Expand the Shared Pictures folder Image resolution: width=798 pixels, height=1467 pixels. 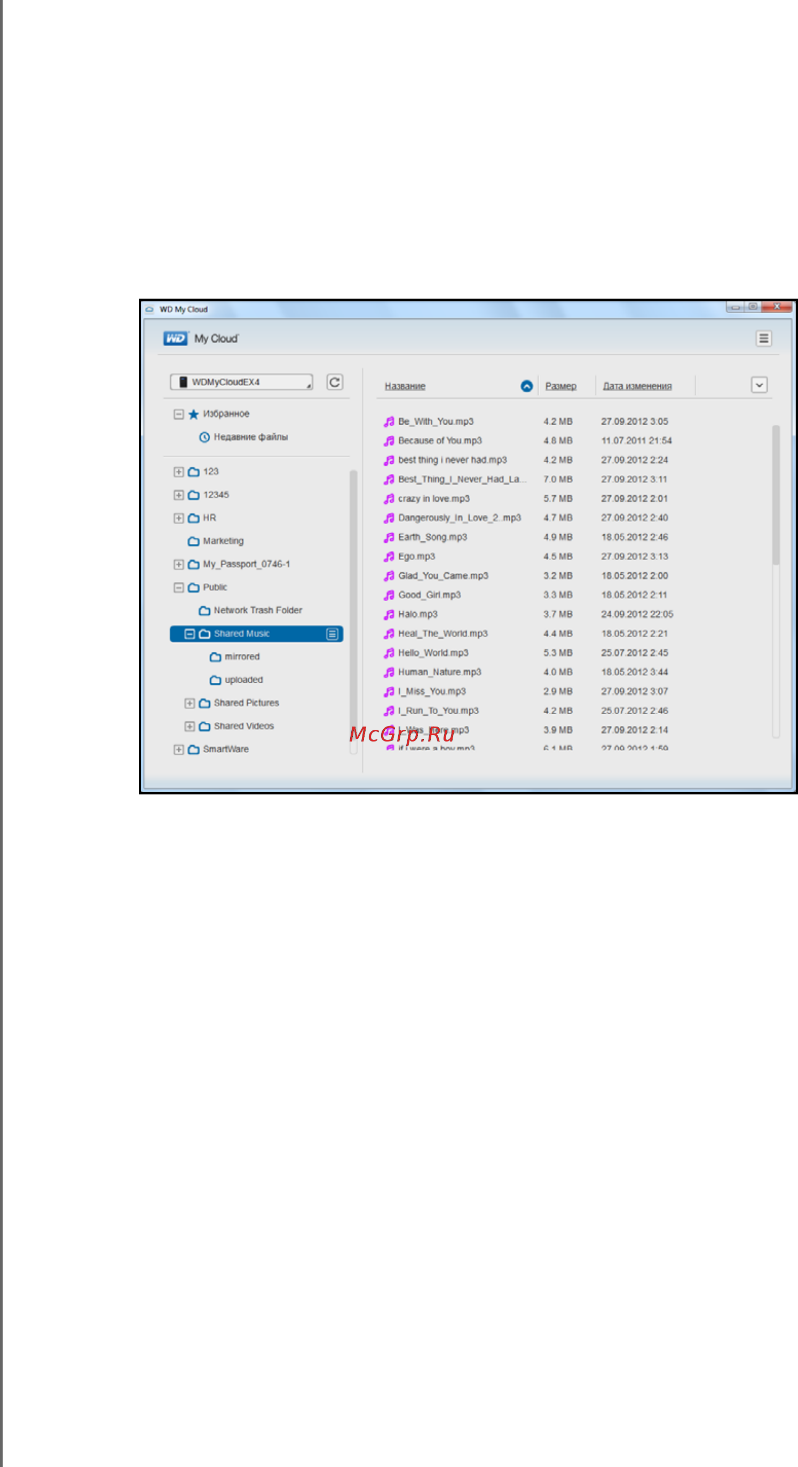point(189,704)
